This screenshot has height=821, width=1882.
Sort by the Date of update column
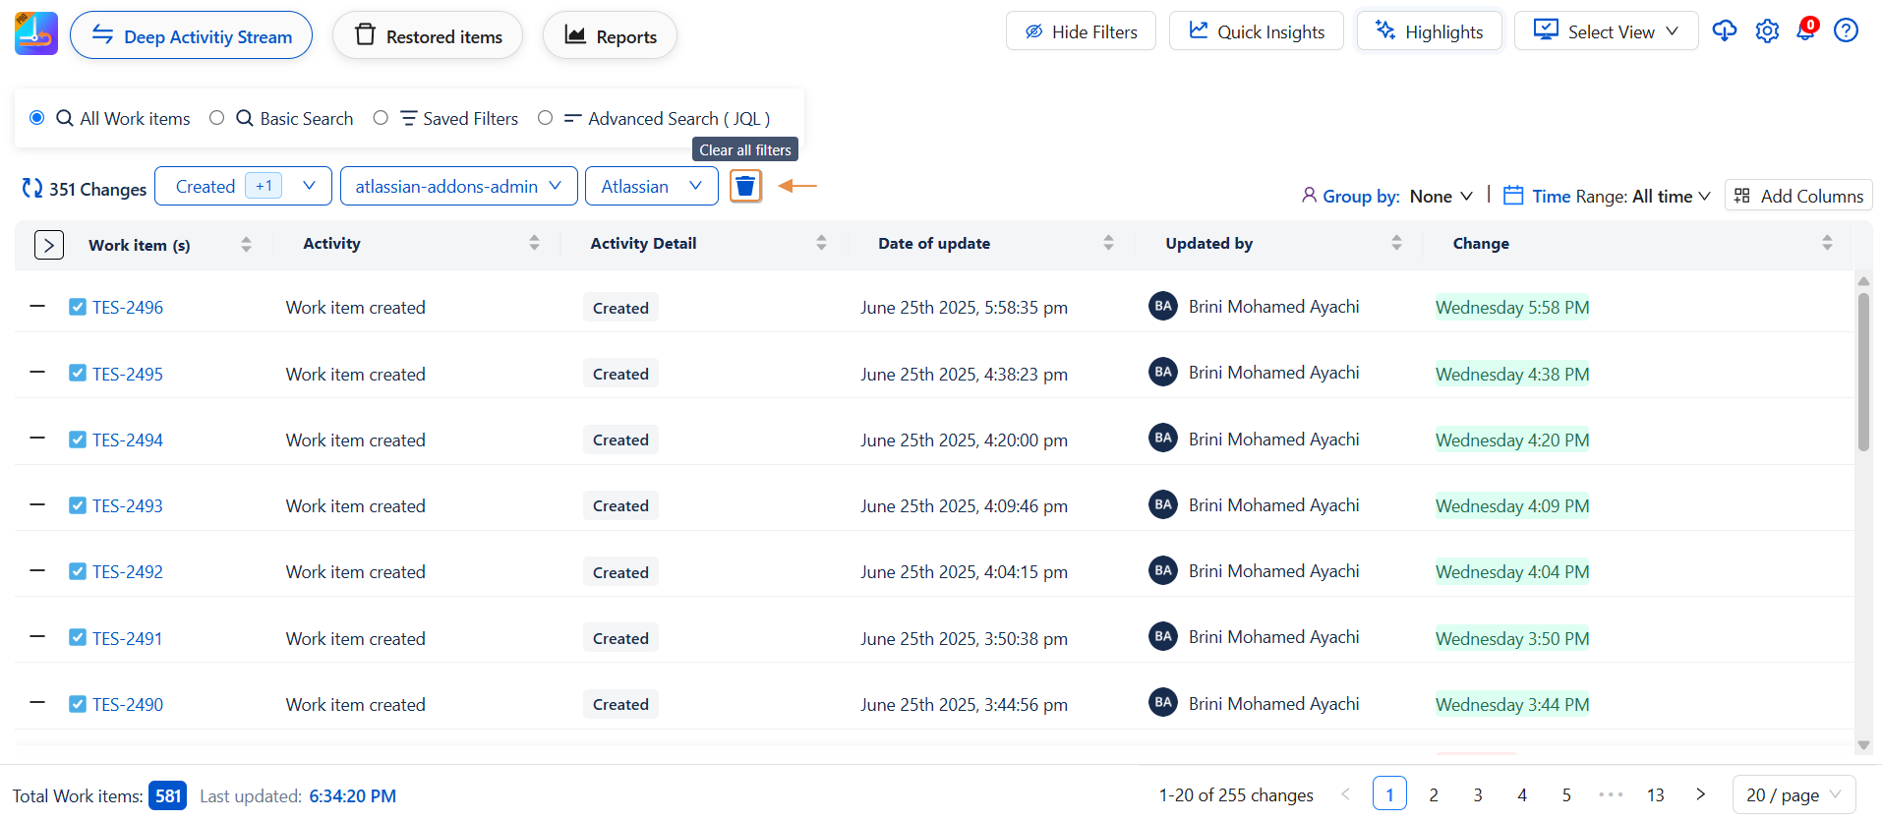point(1108,243)
